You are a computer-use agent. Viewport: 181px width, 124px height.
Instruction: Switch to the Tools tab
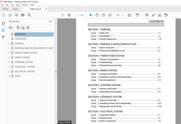point(15,9)
